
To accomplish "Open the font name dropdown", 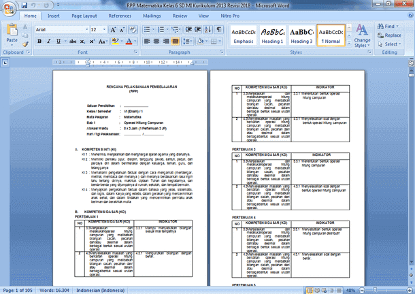I will (86, 30).
